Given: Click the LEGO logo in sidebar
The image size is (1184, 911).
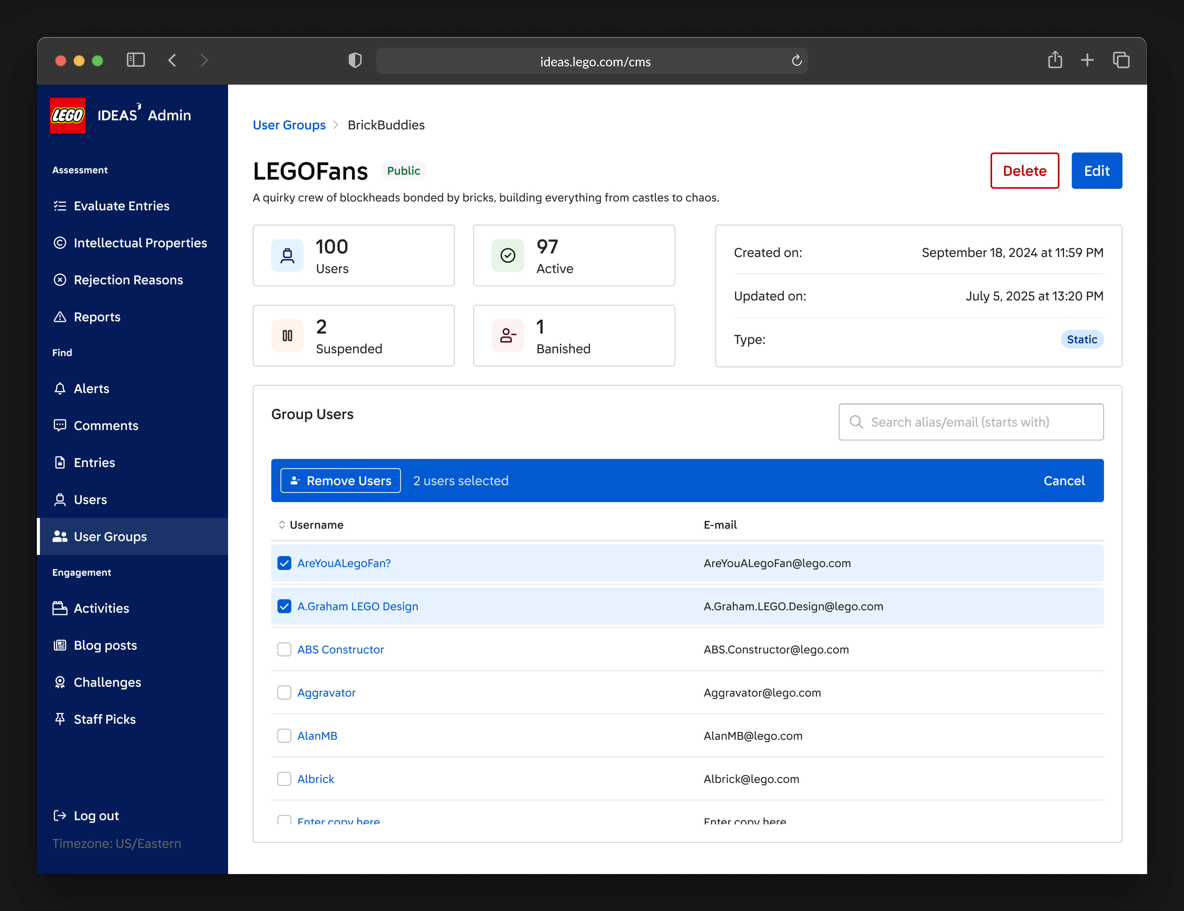Looking at the screenshot, I should coord(68,115).
